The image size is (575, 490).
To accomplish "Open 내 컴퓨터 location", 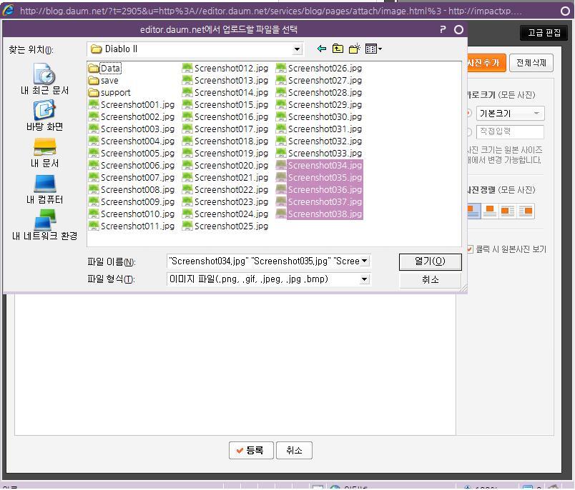I will (x=45, y=189).
